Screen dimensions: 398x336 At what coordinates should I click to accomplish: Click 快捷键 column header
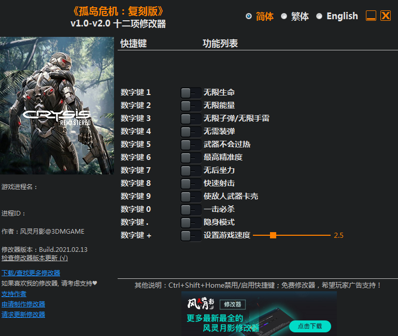click(134, 44)
